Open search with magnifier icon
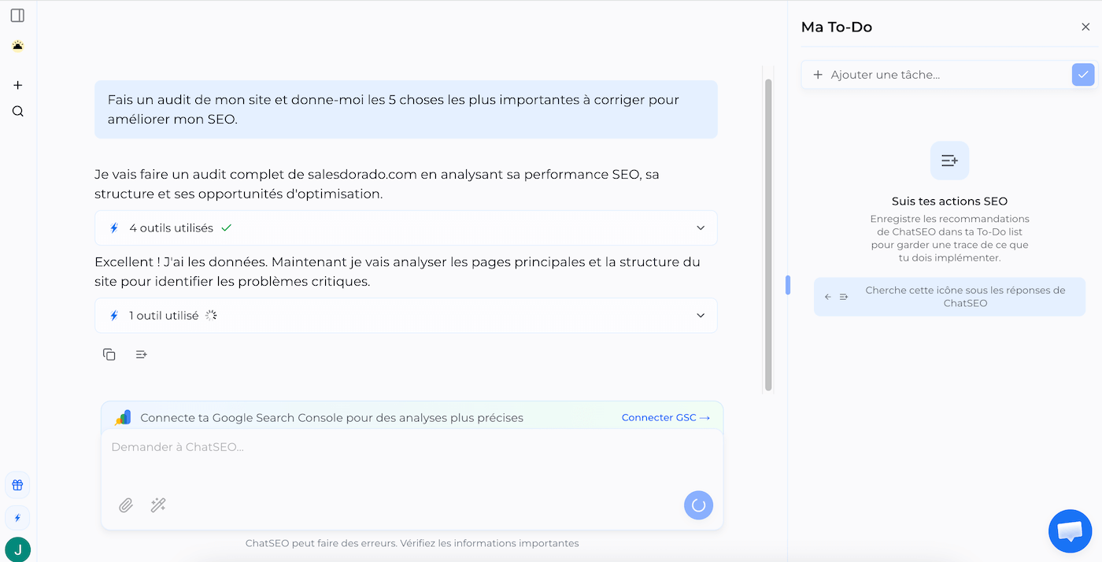The width and height of the screenshot is (1102, 562). click(x=17, y=111)
